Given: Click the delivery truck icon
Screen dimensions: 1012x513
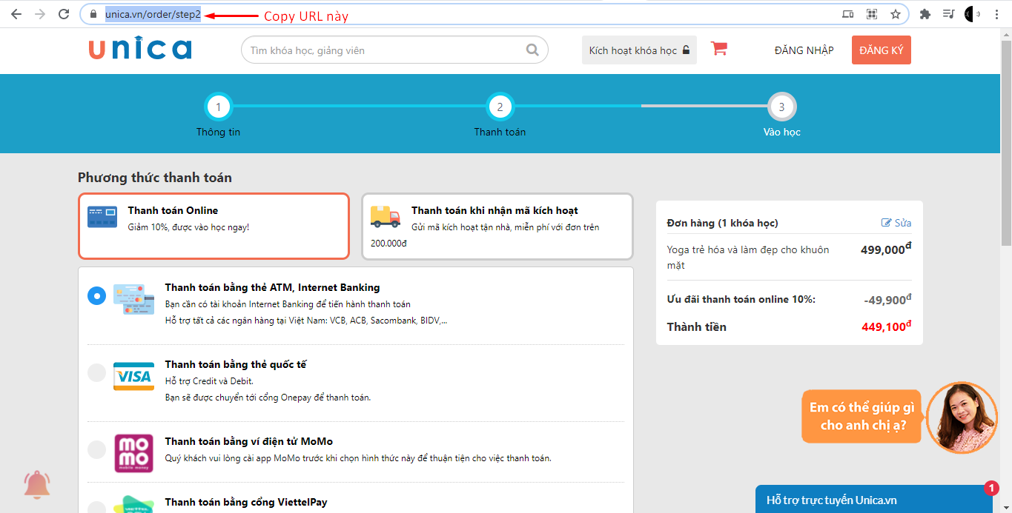Looking at the screenshot, I should [385, 216].
